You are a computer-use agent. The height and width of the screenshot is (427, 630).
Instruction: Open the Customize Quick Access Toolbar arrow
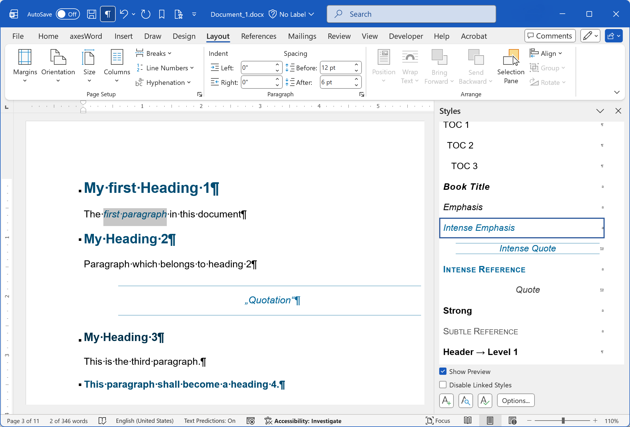tap(194, 14)
